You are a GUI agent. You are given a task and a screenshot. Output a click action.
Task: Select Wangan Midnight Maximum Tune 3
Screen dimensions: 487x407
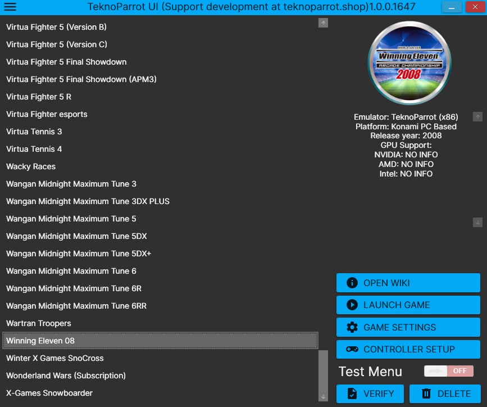click(x=160, y=184)
